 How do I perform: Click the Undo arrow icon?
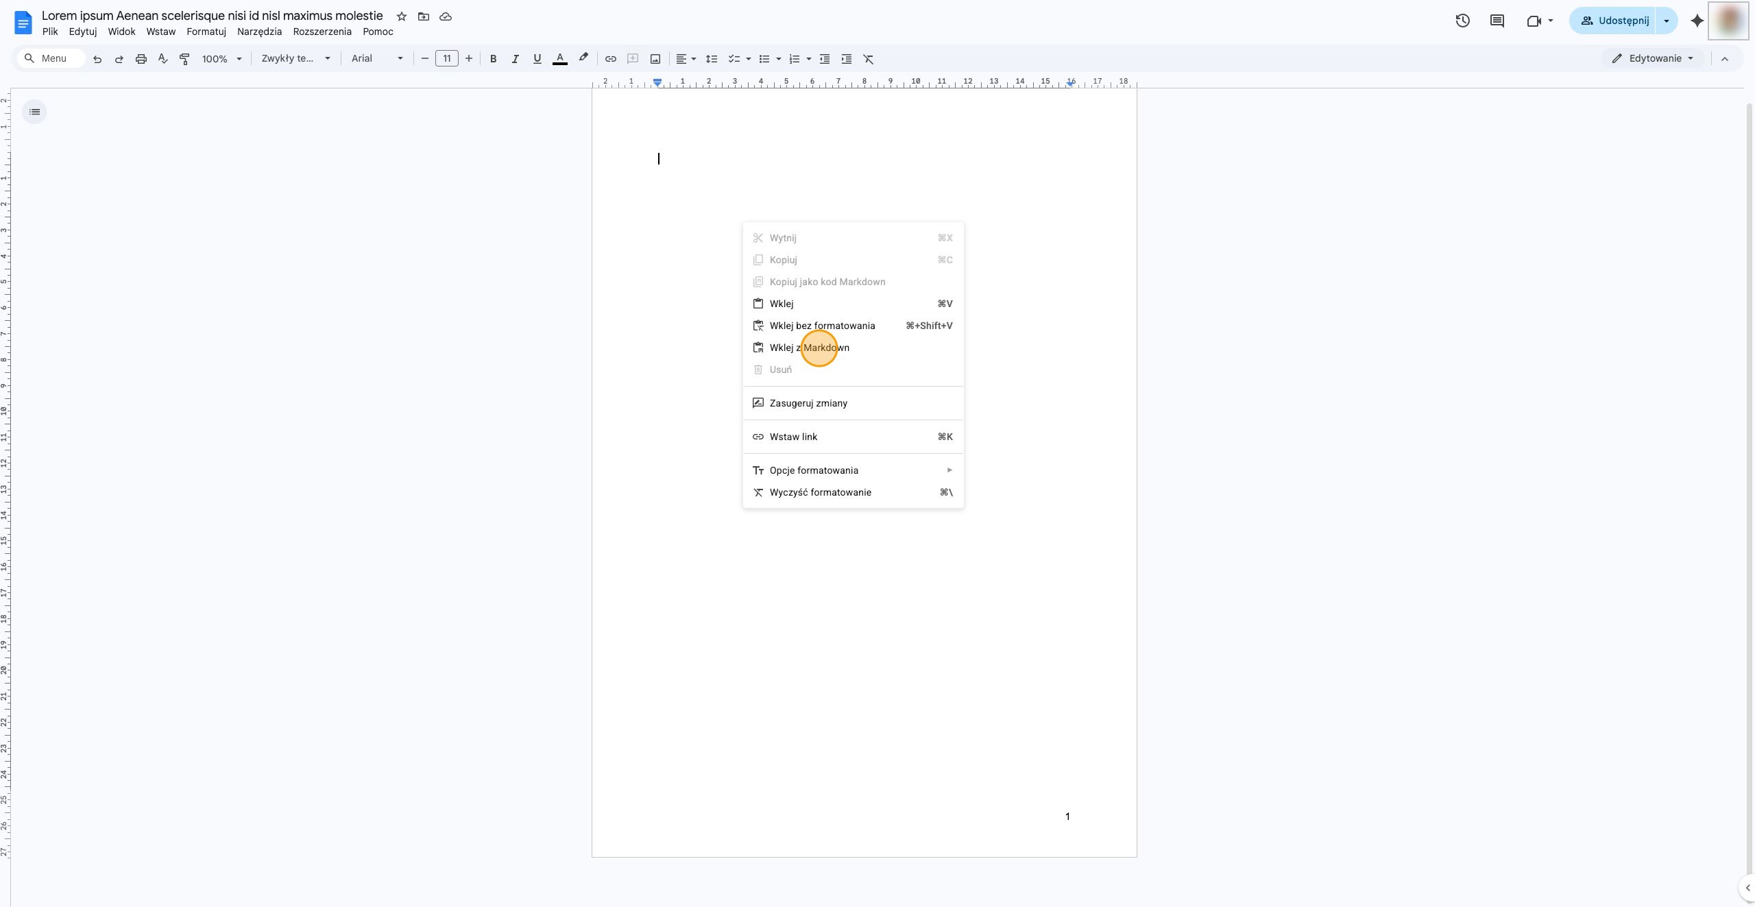tap(97, 59)
